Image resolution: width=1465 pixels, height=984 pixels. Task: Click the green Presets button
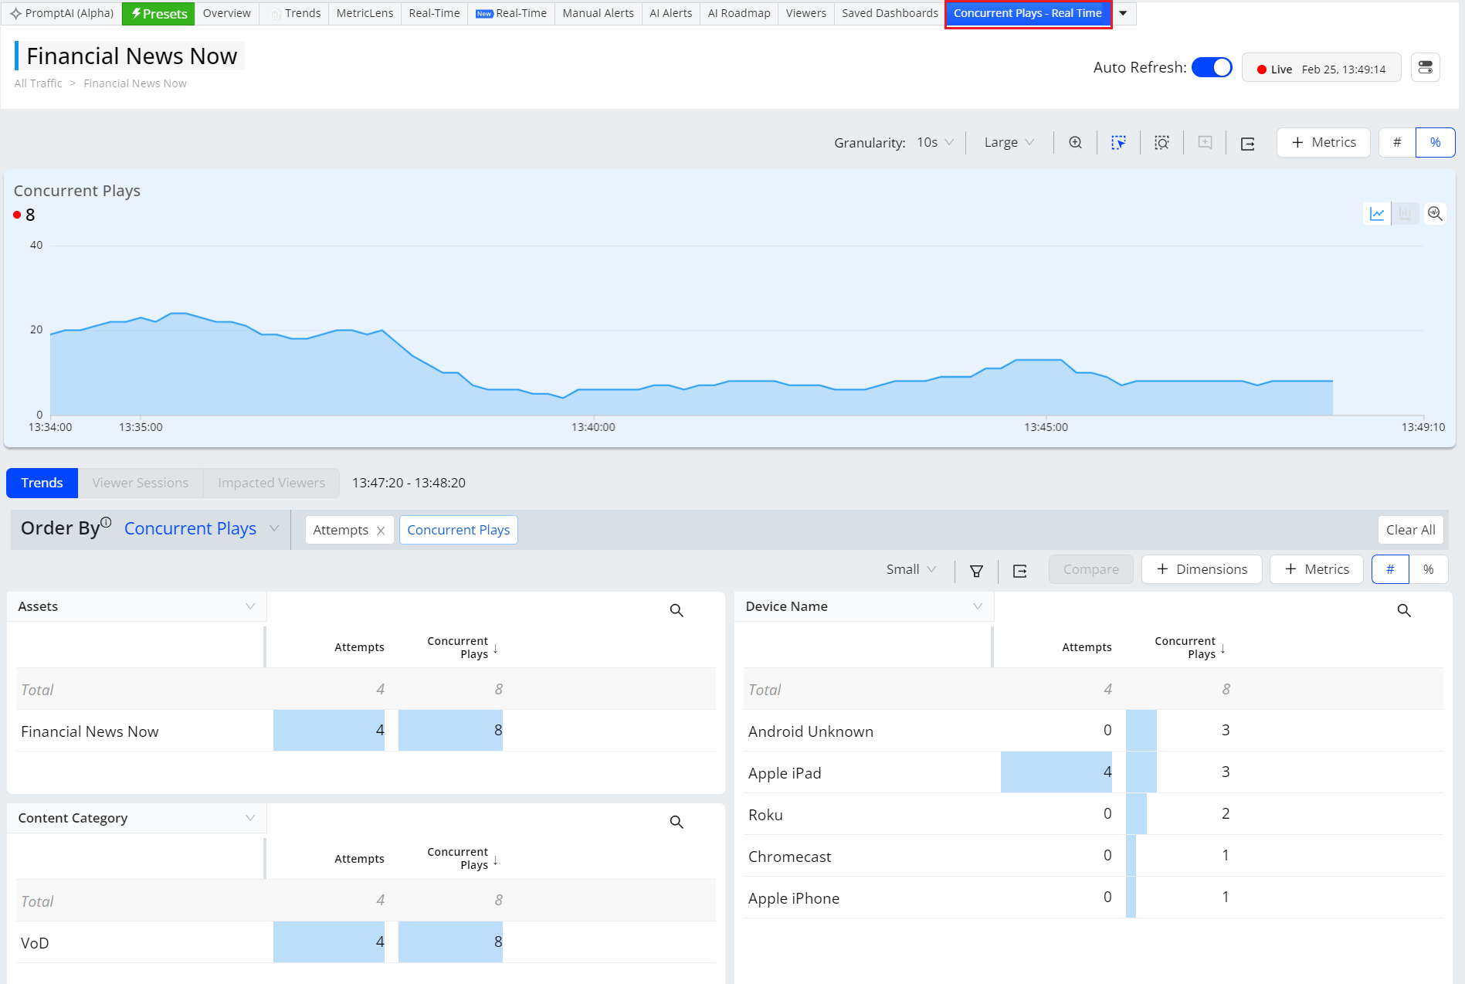pos(158,13)
